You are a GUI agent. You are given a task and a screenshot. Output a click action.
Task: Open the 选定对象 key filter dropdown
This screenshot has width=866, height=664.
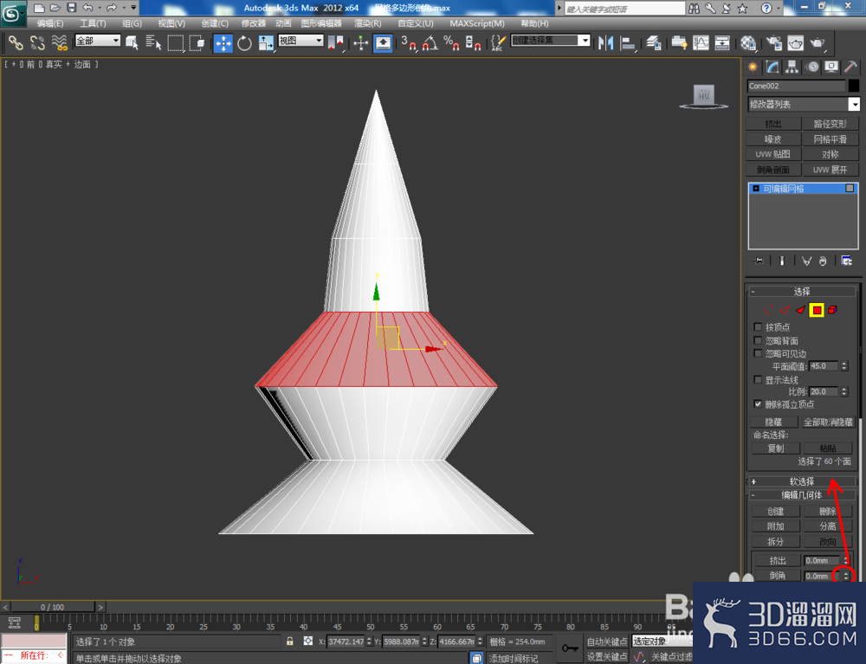tap(662, 641)
